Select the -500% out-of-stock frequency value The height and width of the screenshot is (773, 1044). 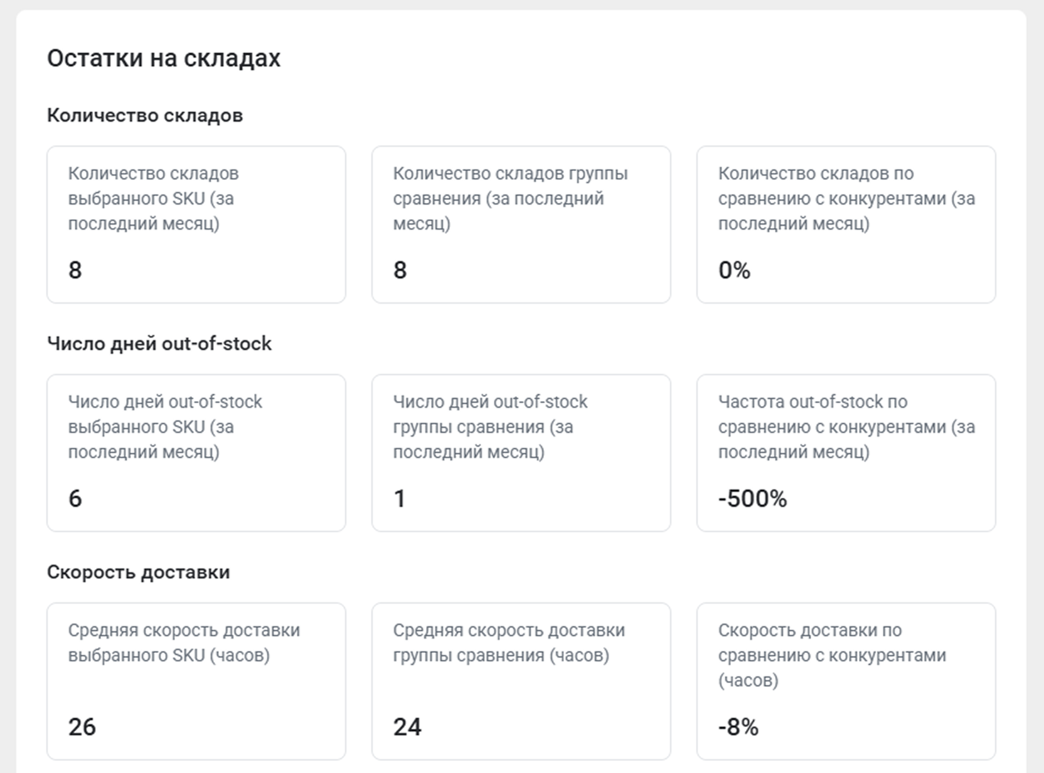pyautogui.click(x=753, y=499)
